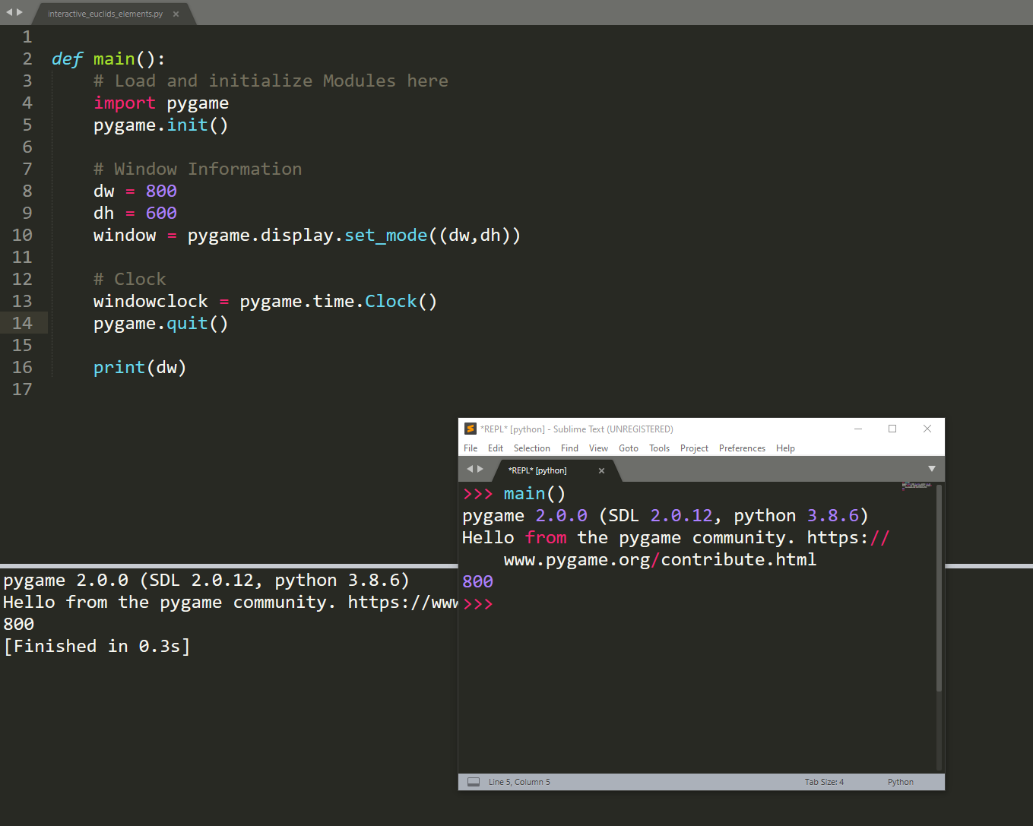Click 'set_mode' in the window assignment line
Image resolution: width=1033 pixels, height=826 pixels.
tap(386, 236)
